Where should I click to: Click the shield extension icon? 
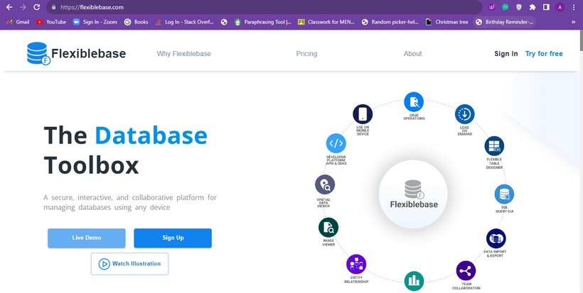pos(519,7)
